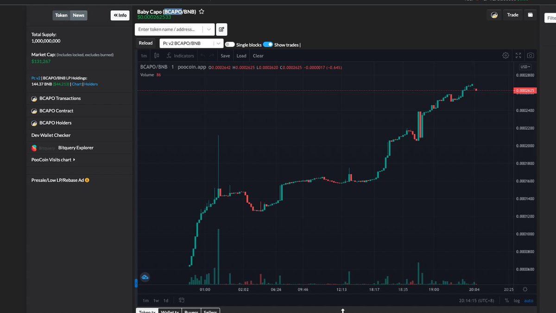Toggle log scale on the chart
Screen dimensions: 556x313
(x=517, y=300)
